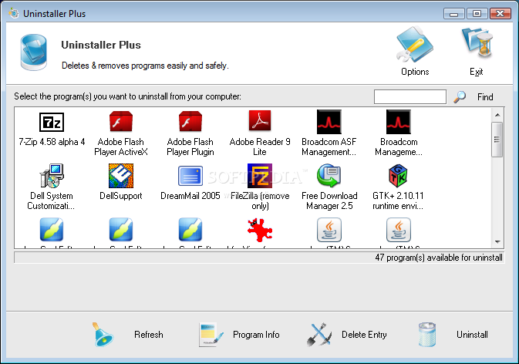Select Adobe Flash Player ActiveX icon
The height and width of the screenshot is (364, 519).
click(x=121, y=121)
